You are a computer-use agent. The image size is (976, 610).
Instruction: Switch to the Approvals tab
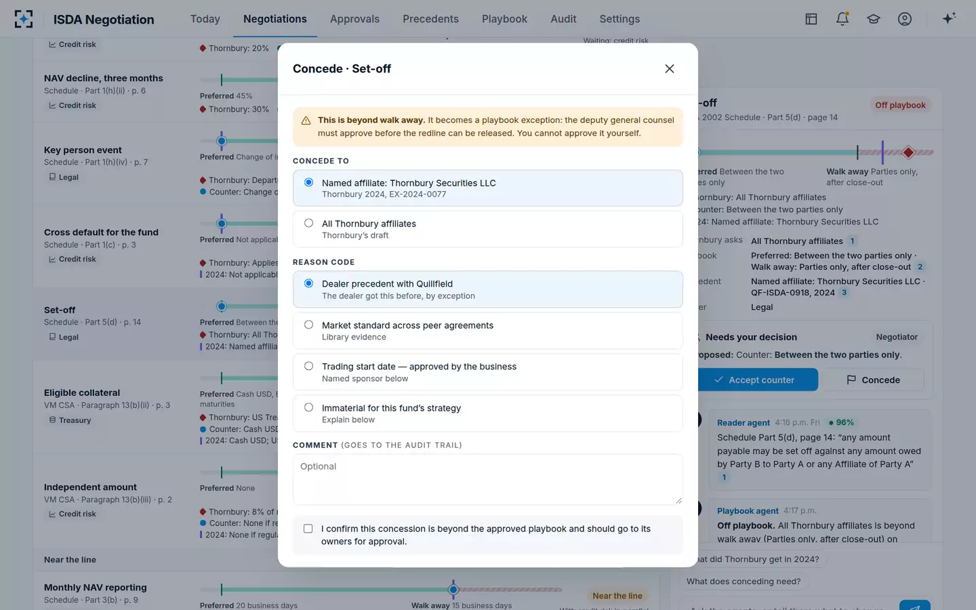354,19
